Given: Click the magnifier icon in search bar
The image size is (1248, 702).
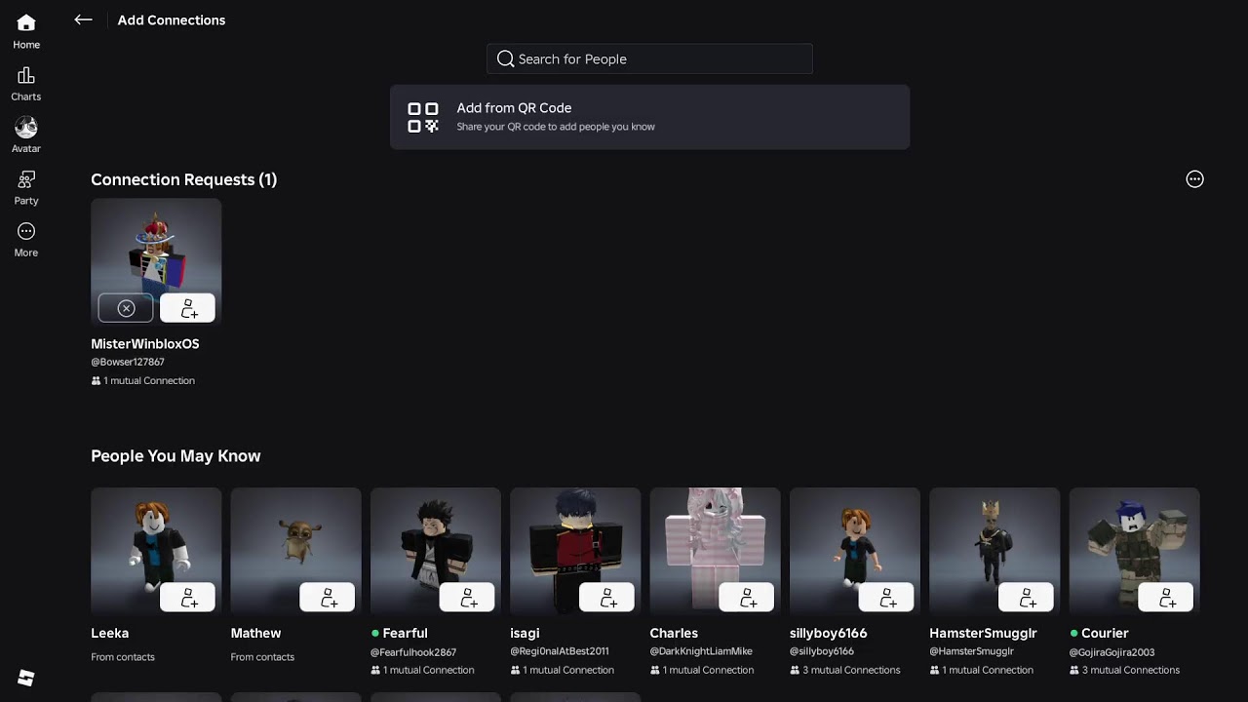Looking at the screenshot, I should point(505,58).
